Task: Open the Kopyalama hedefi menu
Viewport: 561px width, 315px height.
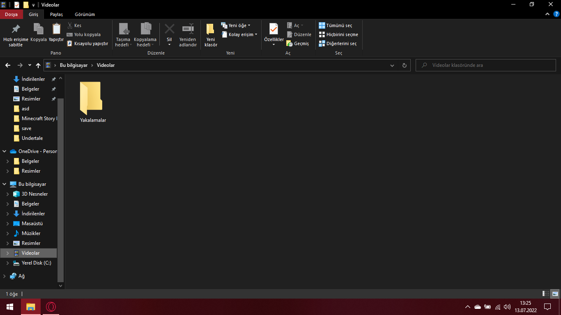Action: click(145, 35)
